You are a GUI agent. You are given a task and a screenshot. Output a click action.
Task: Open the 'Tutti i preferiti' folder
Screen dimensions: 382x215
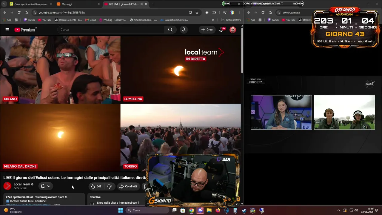pyautogui.click(x=231, y=20)
